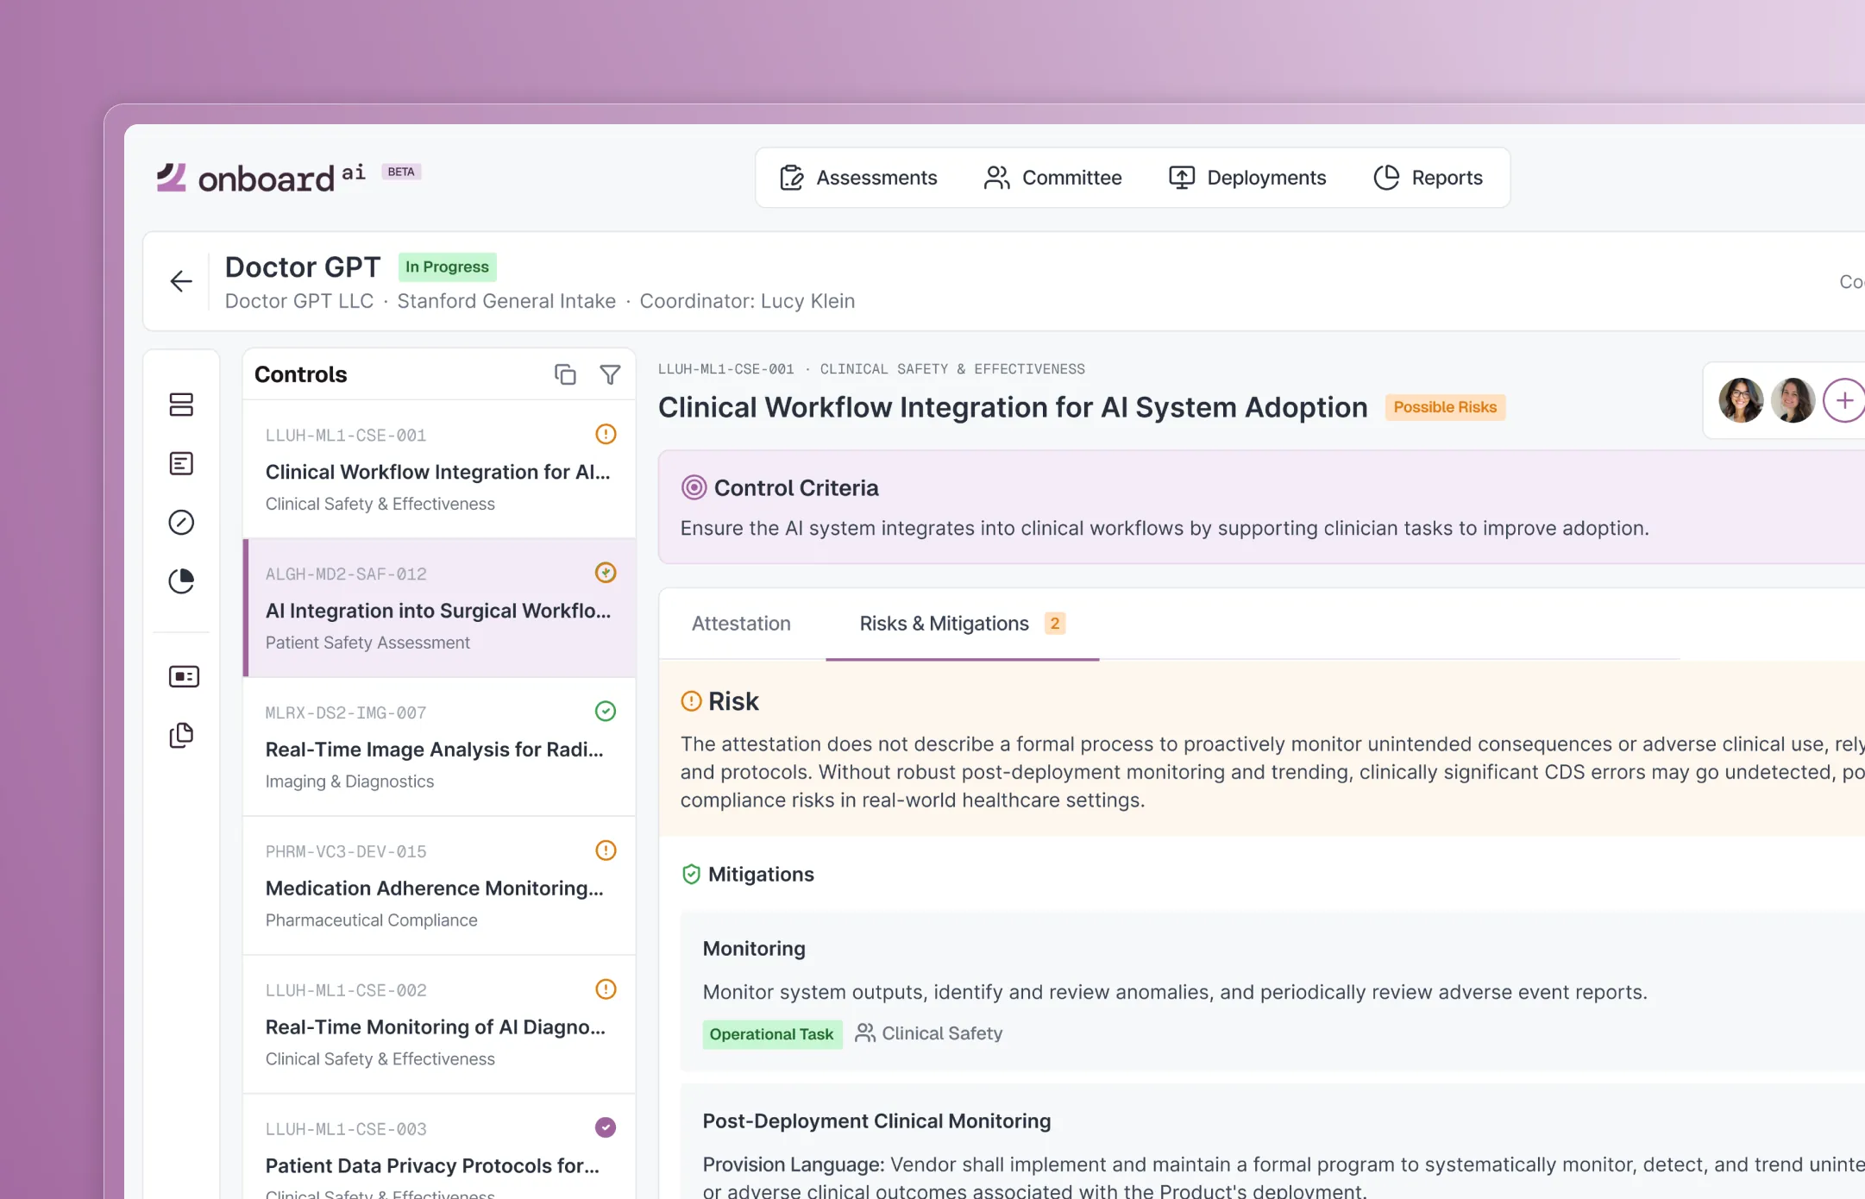This screenshot has width=1865, height=1199.
Task: Open the copy documents sidebar icon
Action: click(181, 735)
